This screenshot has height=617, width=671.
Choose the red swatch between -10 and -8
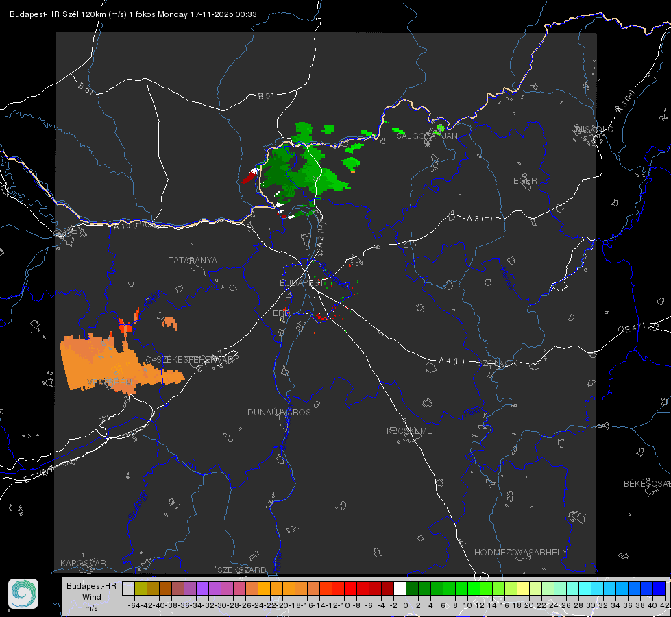pyautogui.click(x=350, y=589)
